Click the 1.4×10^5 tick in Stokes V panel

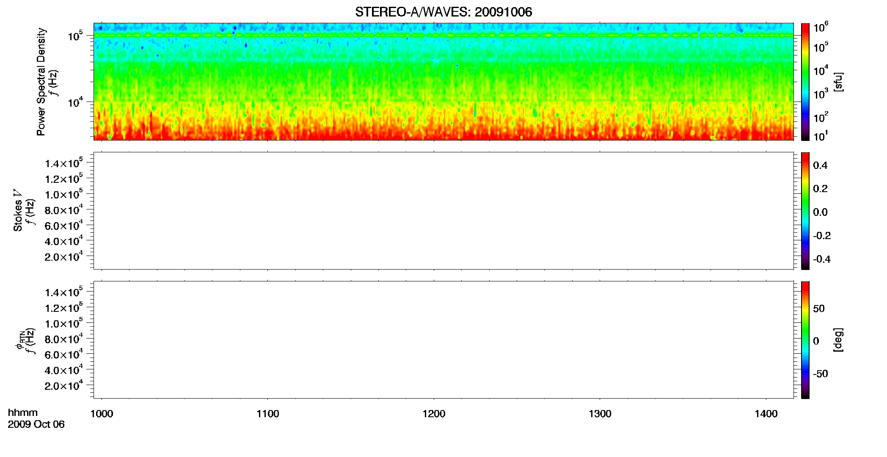point(64,163)
